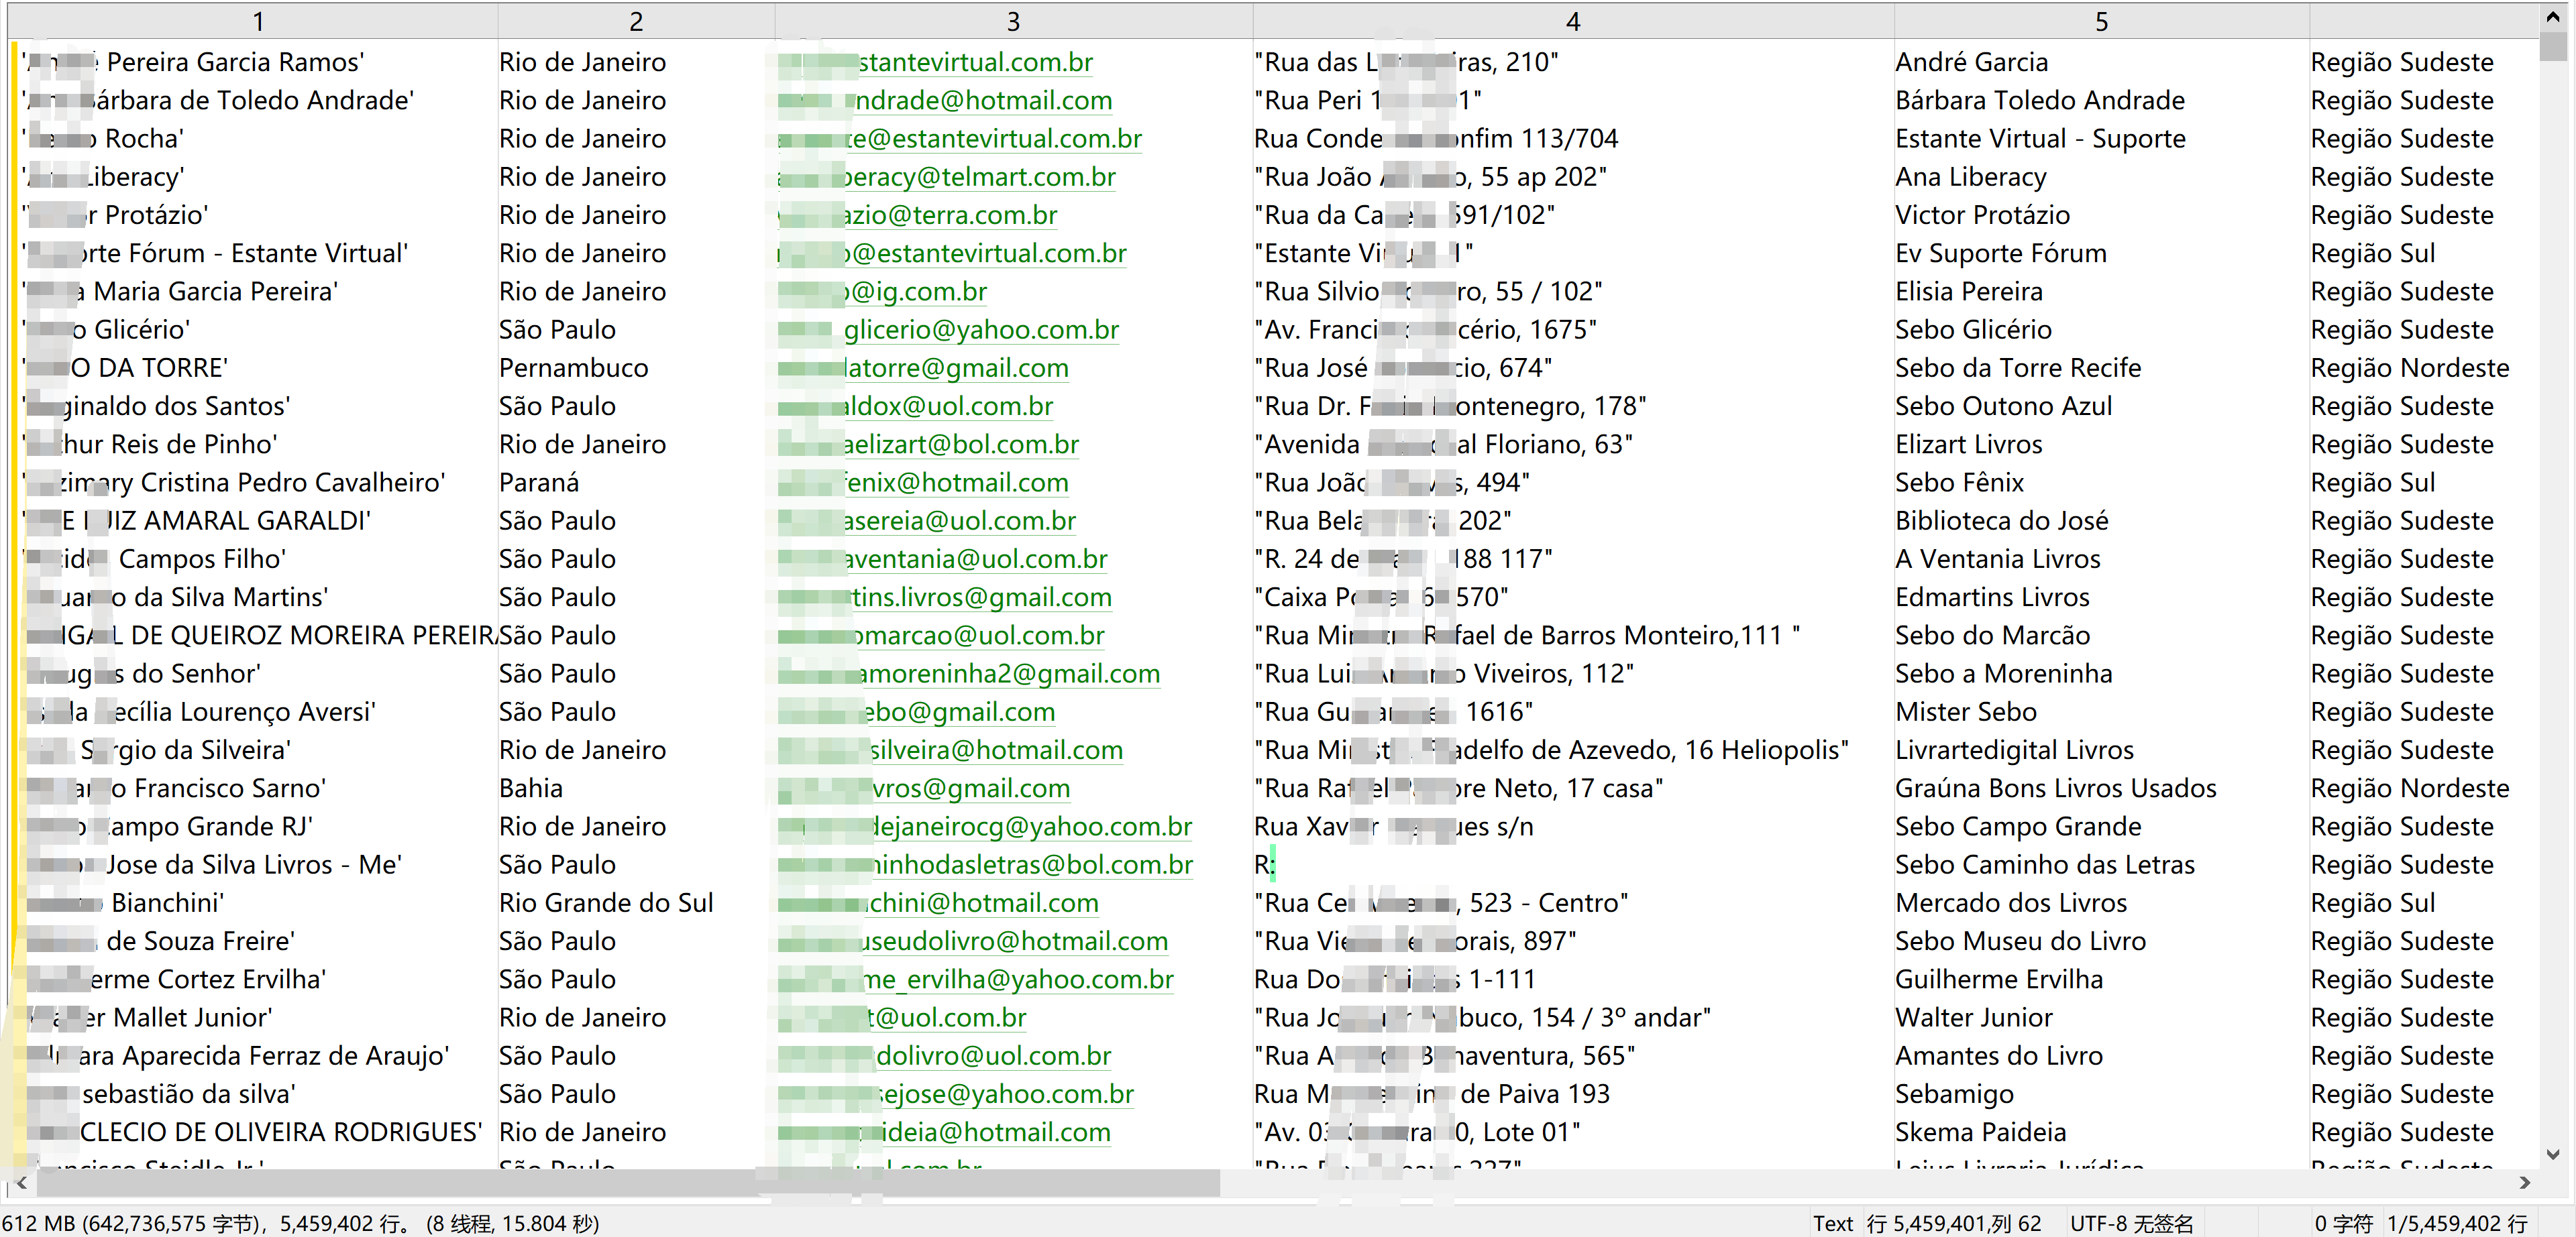2576x1237 pixels.
Task: Click the horizontal scrollbar left arrow
Action: (x=22, y=1182)
